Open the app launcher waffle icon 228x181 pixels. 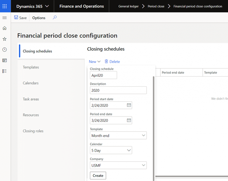(5, 6)
